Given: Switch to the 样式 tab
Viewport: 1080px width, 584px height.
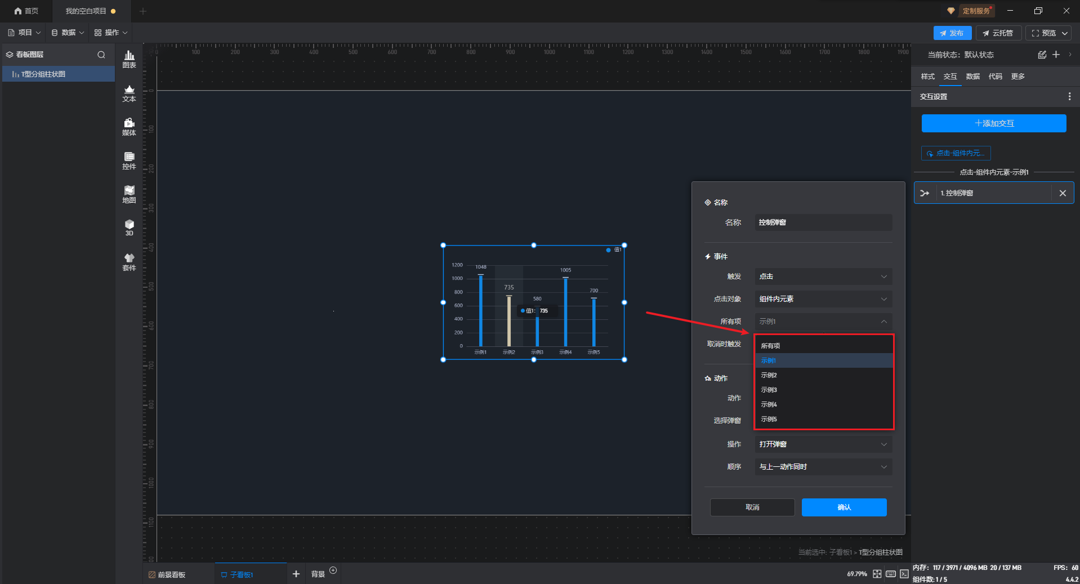Looking at the screenshot, I should 927,77.
